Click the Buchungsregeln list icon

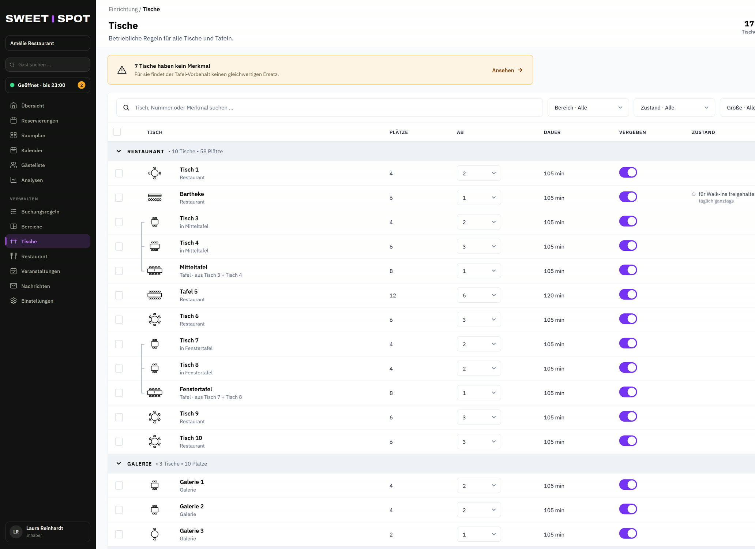pos(14,212)
